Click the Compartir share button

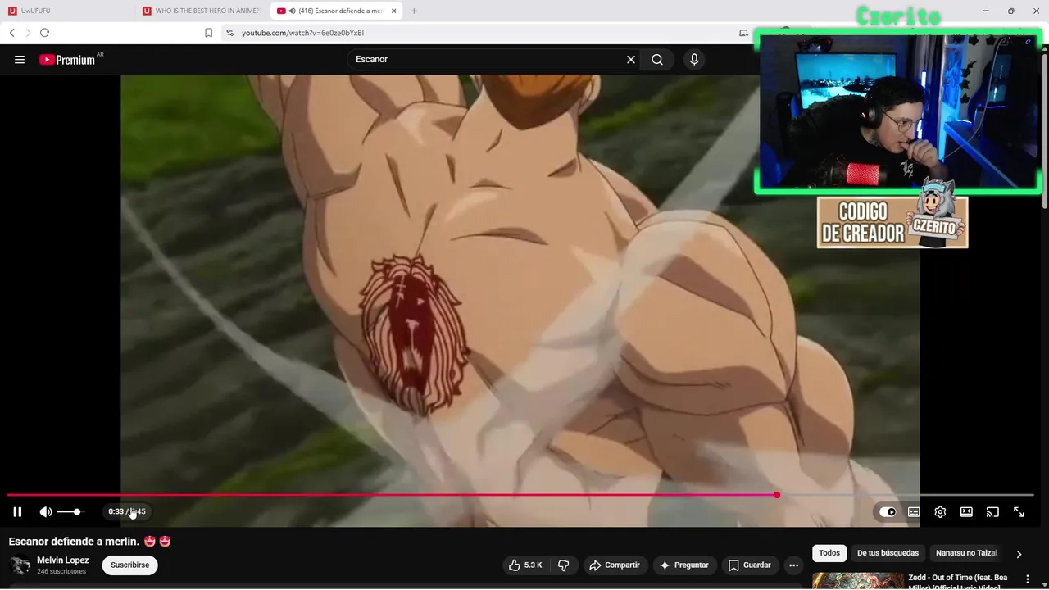click(x=615, y=565)
